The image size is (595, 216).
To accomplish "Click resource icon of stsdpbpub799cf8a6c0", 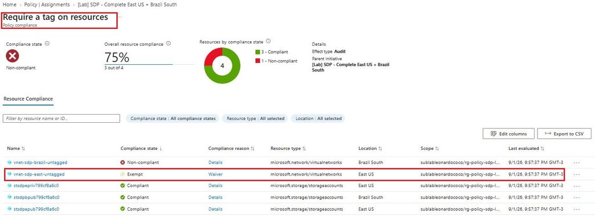I will point(9,197).
